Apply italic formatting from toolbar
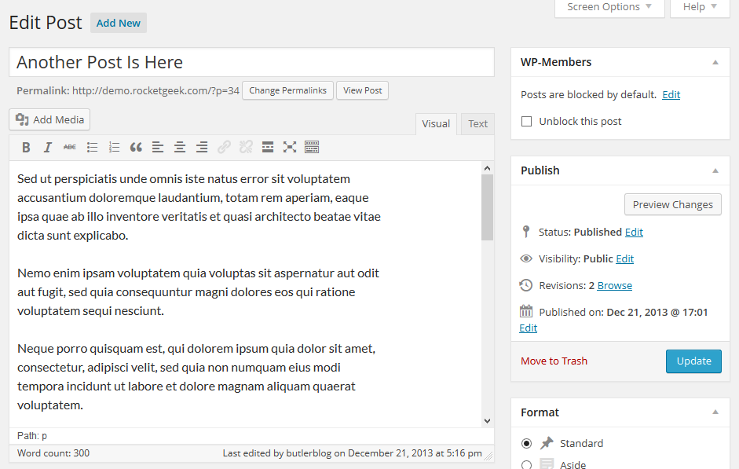 [48, 147]
